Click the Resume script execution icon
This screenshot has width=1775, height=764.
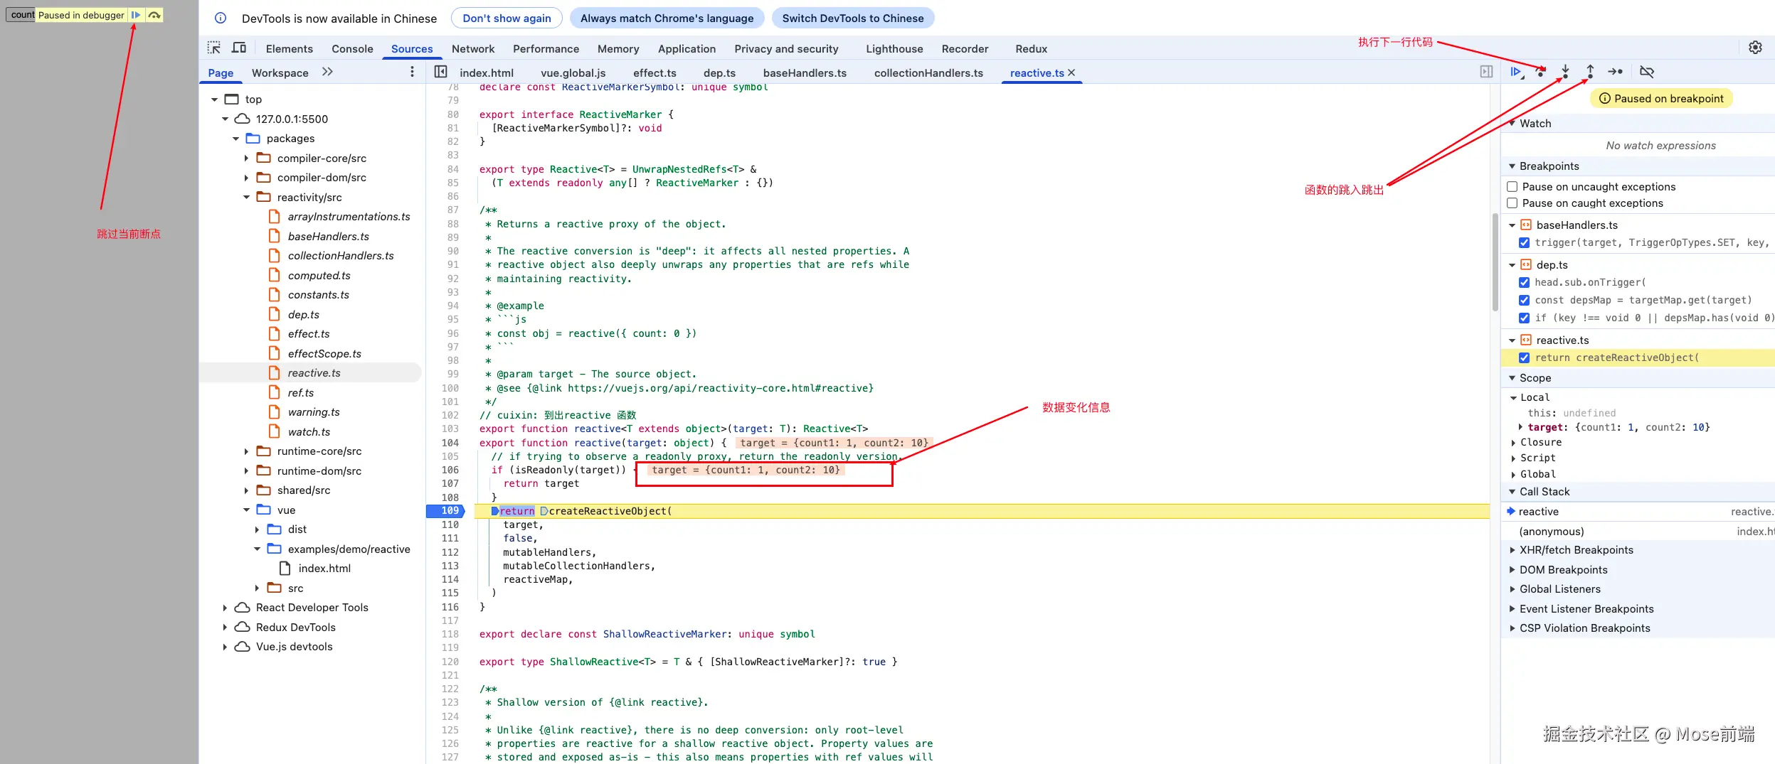point(1515,72)
